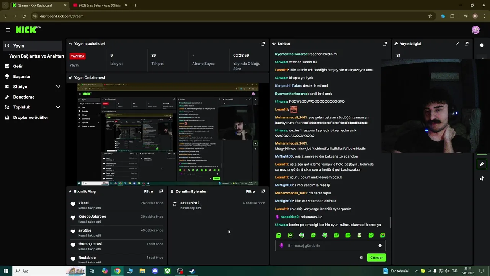Click the Restablee follow event
The image size is (490, 276).
pyautogui.click(x=117, y=260)
